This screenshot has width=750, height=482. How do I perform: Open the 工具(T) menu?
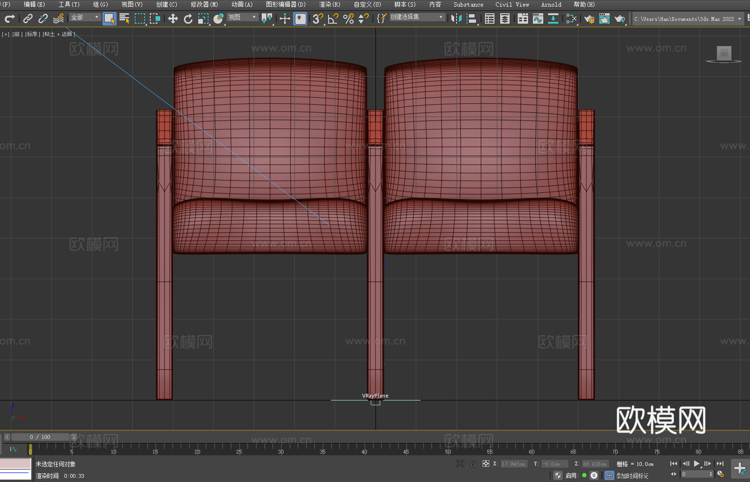click(x=69, y=4)
